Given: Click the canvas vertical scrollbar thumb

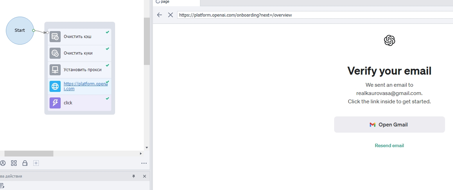Looking at the screenshot, I should [147, 41].
